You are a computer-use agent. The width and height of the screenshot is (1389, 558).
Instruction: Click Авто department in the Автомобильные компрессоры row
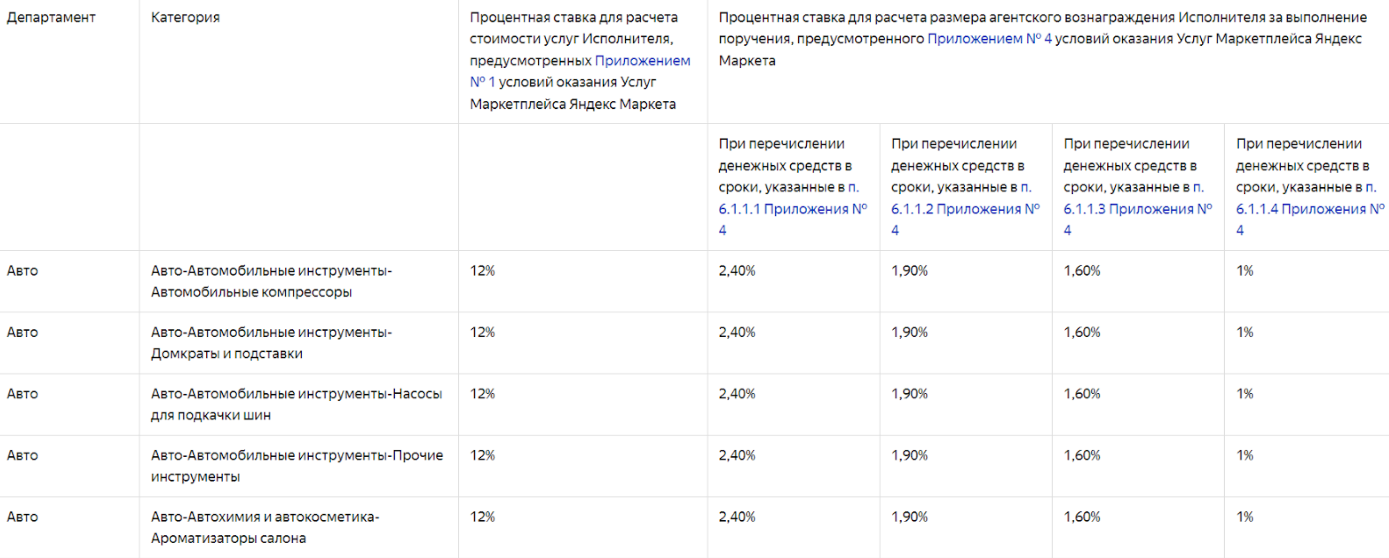click(x=22, y=270)
